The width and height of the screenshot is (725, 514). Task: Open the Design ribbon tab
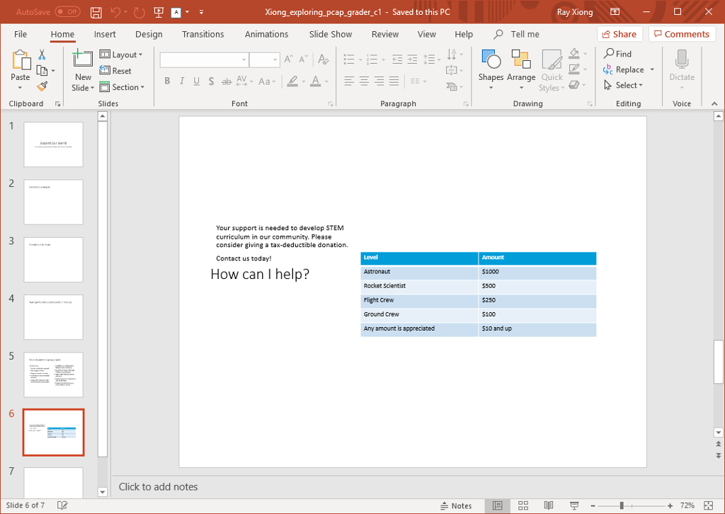click(149, 33)
